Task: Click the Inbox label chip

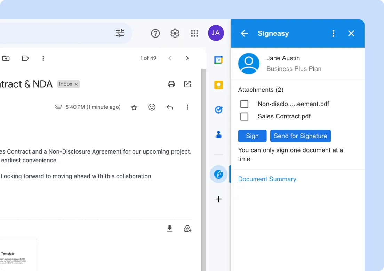Action: point(68,84)
